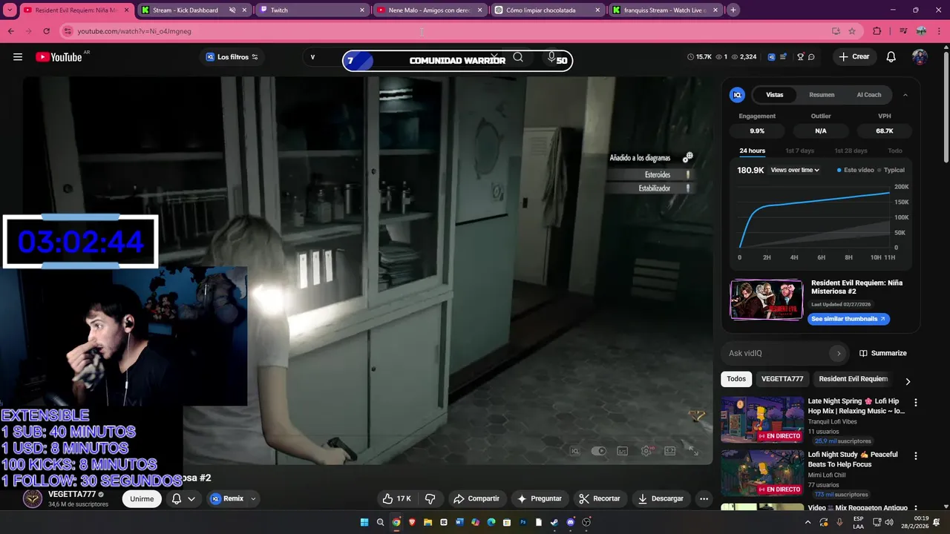Open the Views over time dropdown
The width and height of the screenshot is (950, 534).
(795, 170)
